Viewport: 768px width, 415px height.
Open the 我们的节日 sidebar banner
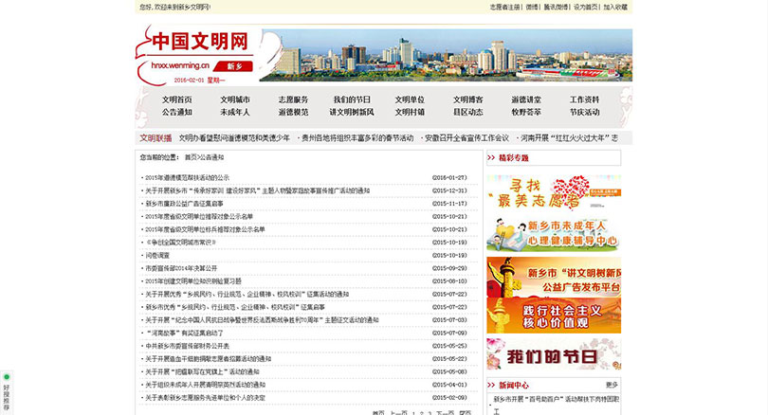pyautogui.click(x=554, y=355)
